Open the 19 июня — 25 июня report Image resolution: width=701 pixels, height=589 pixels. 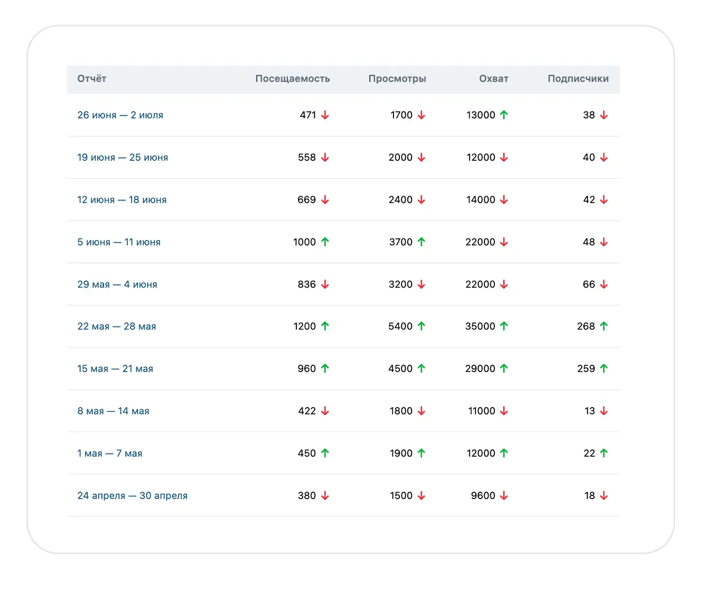123,158
